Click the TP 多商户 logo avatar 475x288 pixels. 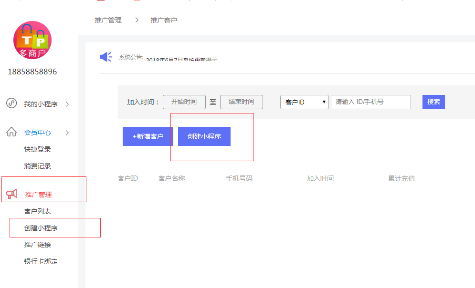point(32,40)
